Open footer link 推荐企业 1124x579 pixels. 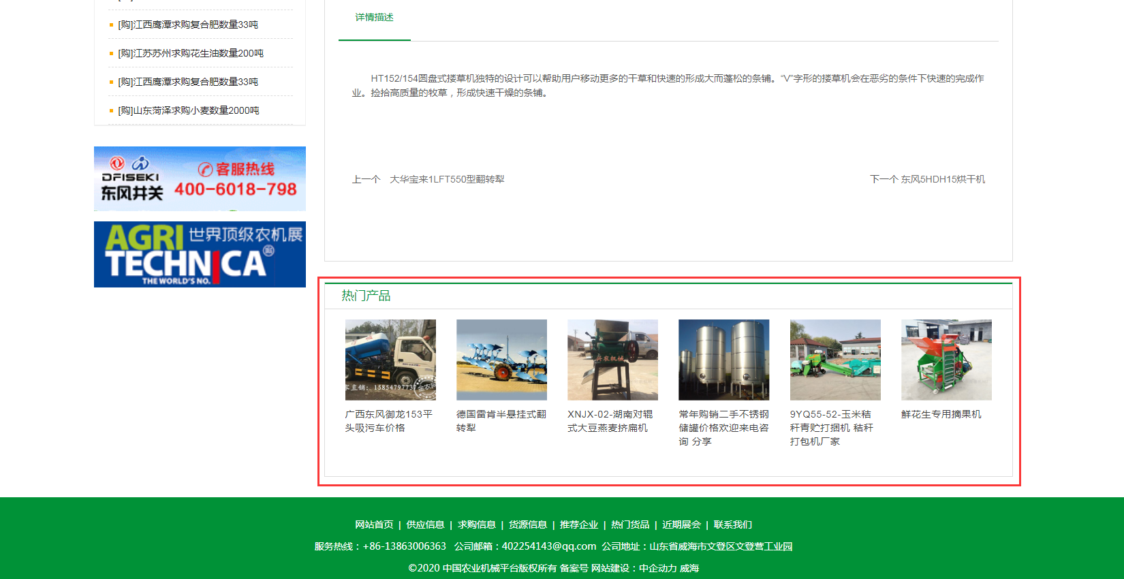[579, 525]
